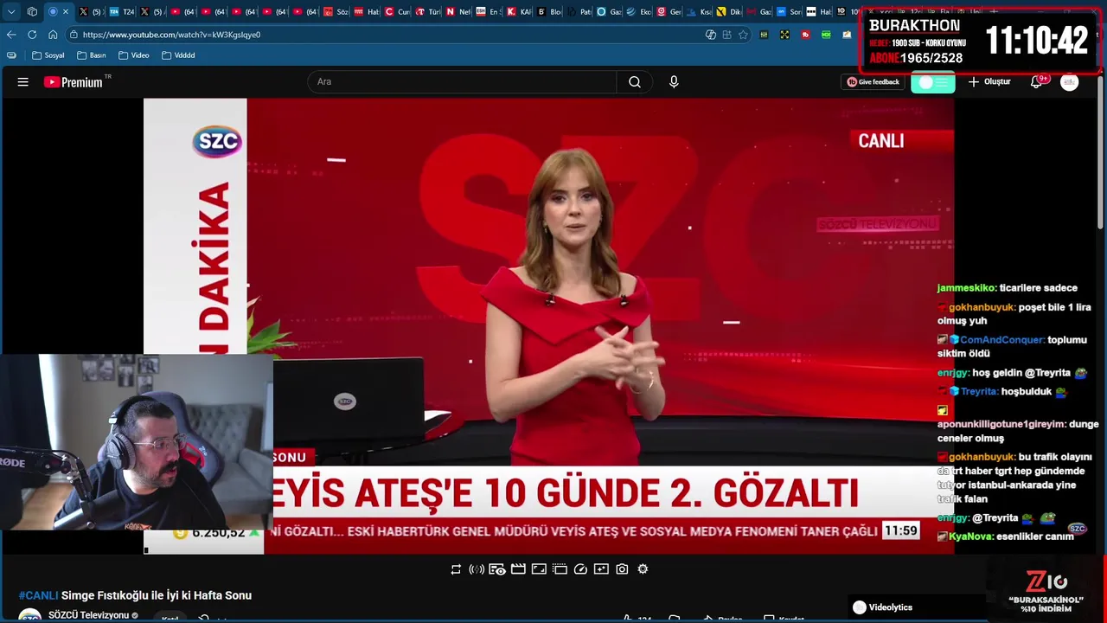This screenshot has height=623, width=1107.
Task: Close the active YouTube tab
Action: click(65, 12)
